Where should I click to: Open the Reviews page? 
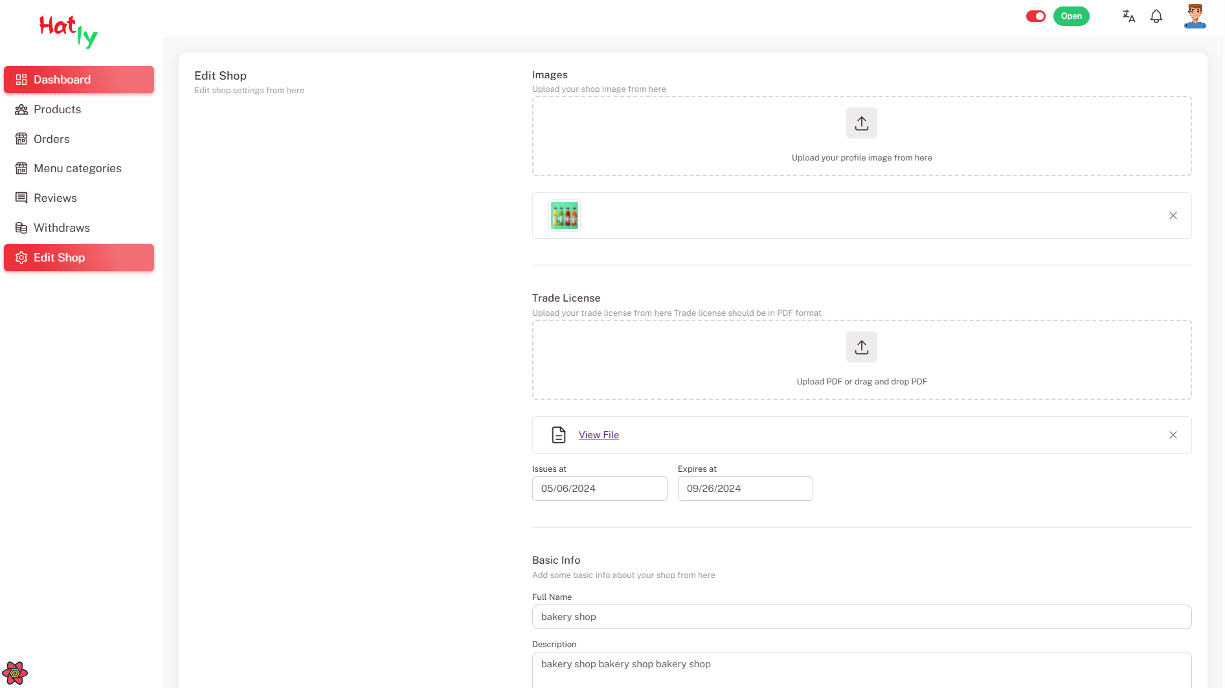tap(79, 198)
